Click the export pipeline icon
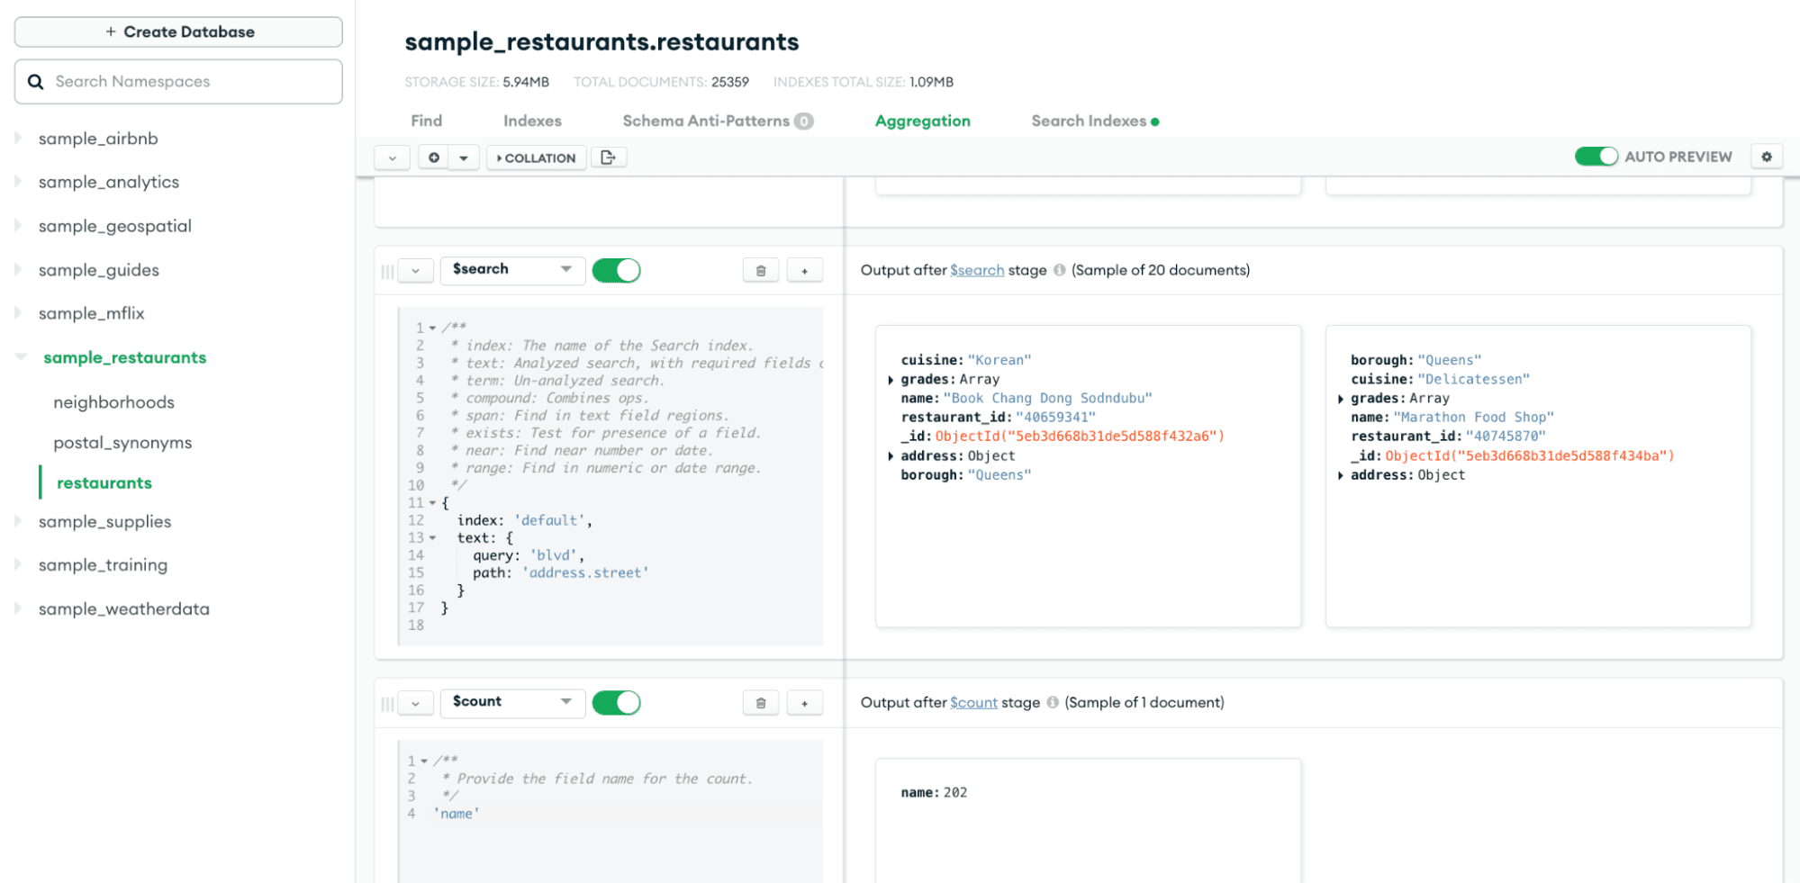This screenshot has width=1800, height=883. [x=609, y=158]
